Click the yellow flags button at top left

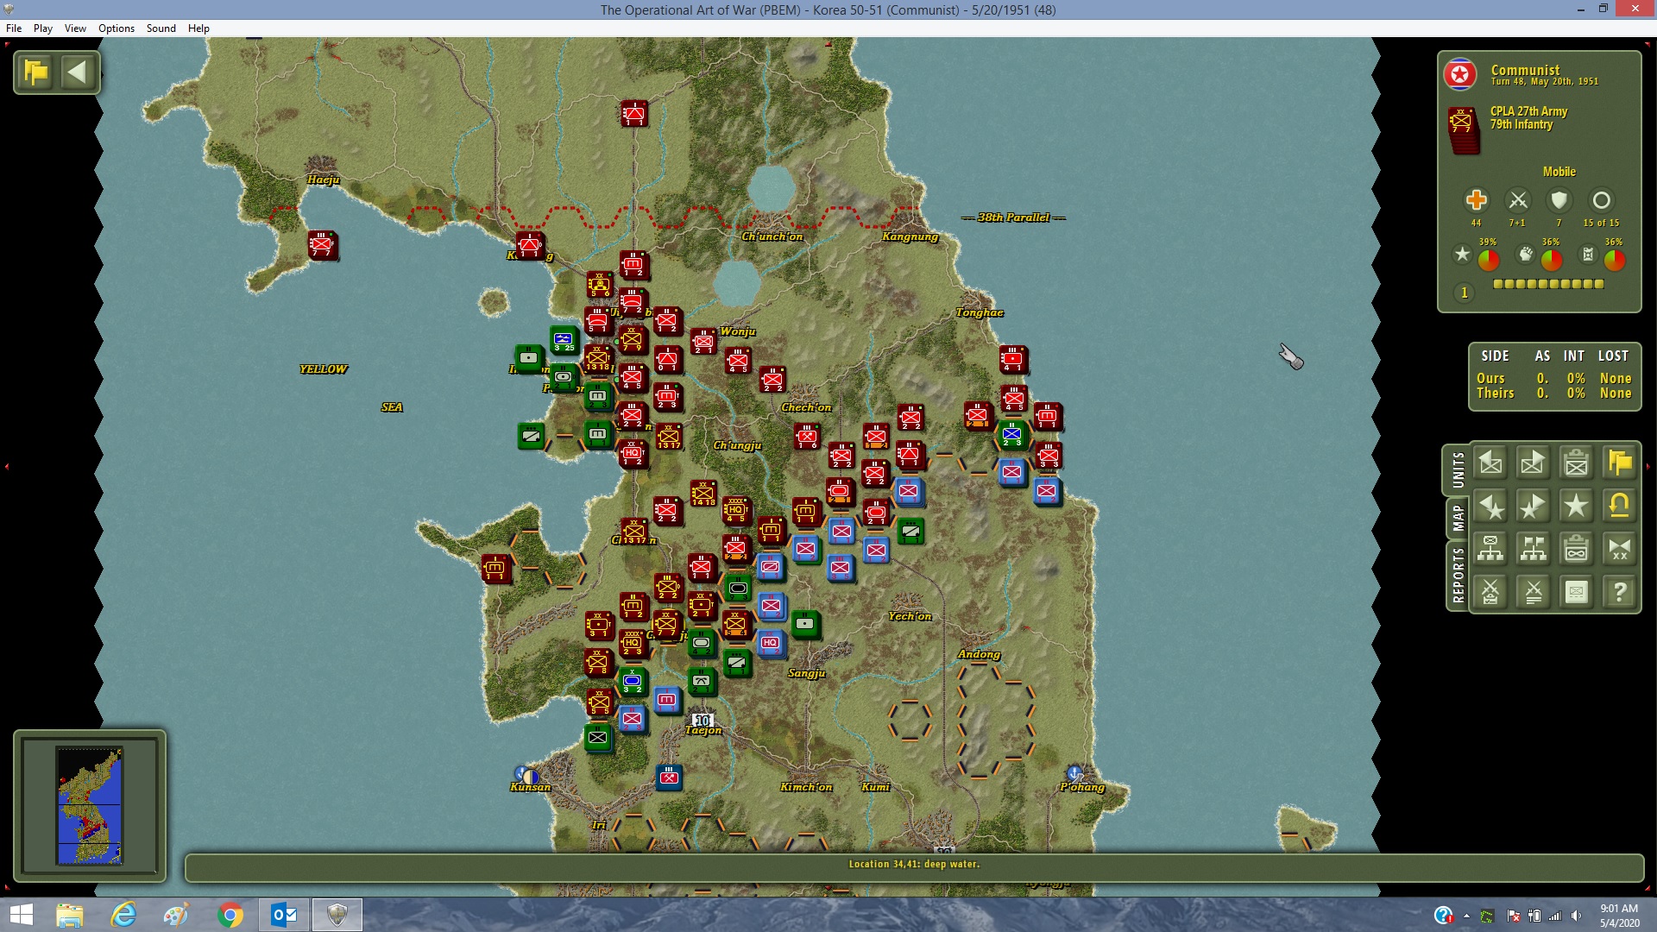pyautogui.click(x=37, y=72)
